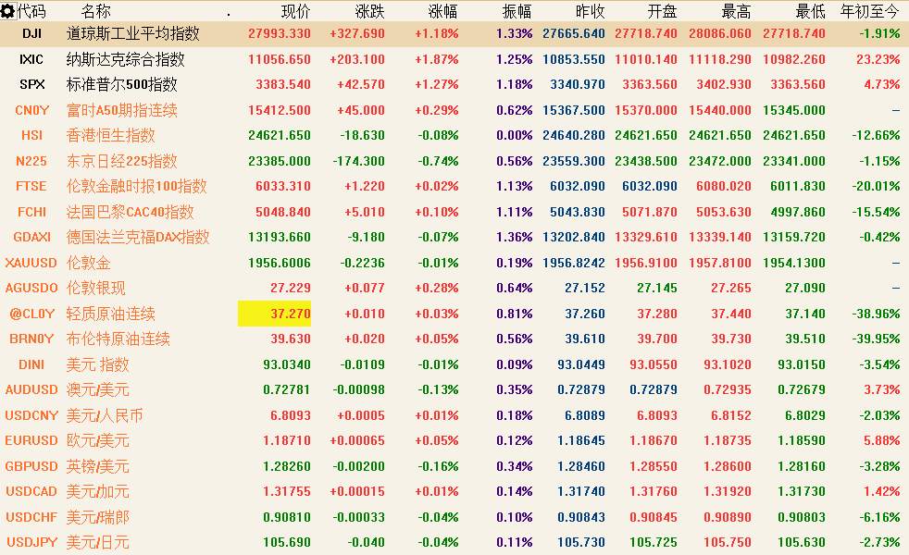This screenshot has height=555, width=909.
Task: Select the @CL0Y code
Action: click(x=31, y=314)
